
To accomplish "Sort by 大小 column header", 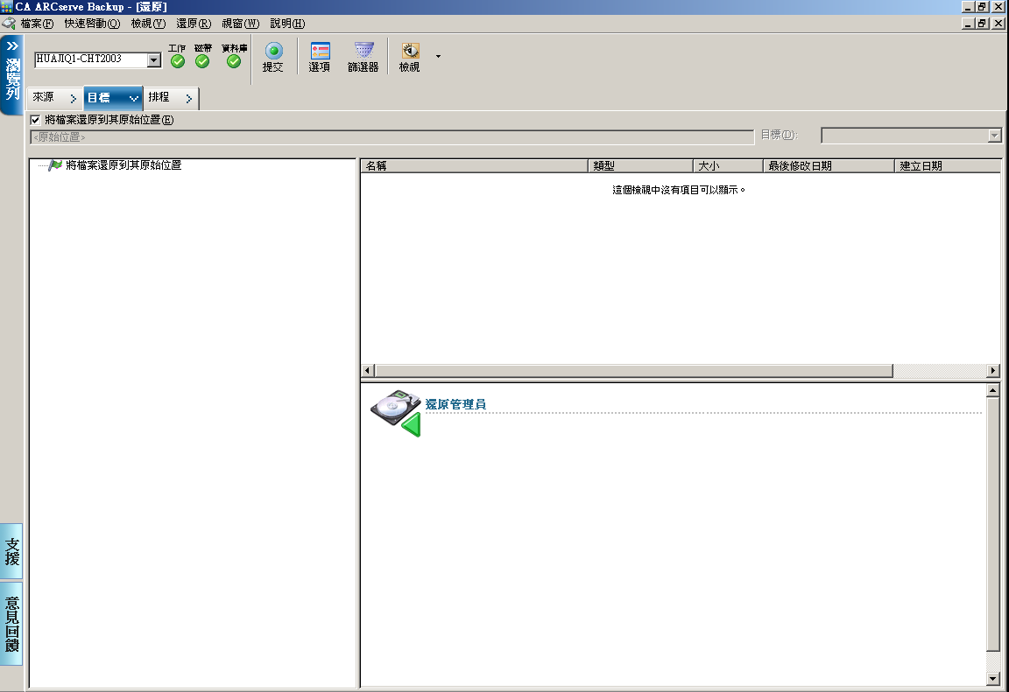I will coord(728,165).
